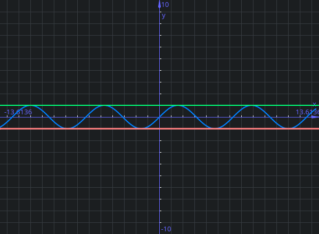Click the "-10" label below the y-axis
Image resolution: width=319 pixels, height=234 pixels.
click(x=166, y=229)
